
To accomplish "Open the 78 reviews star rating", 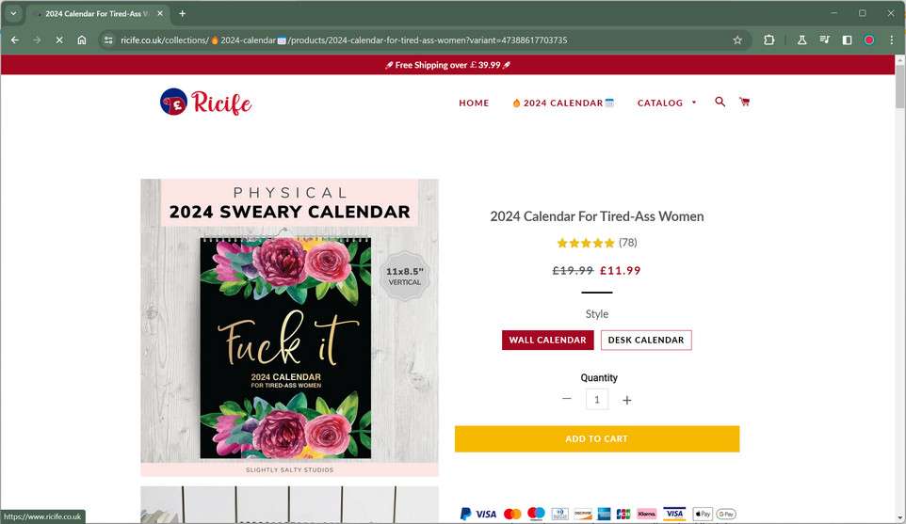I will tap(596, 243).
